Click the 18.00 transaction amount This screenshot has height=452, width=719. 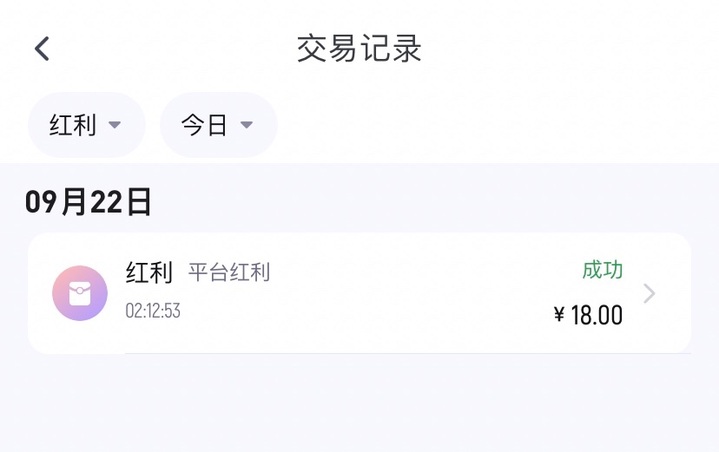tap(597, 315)
